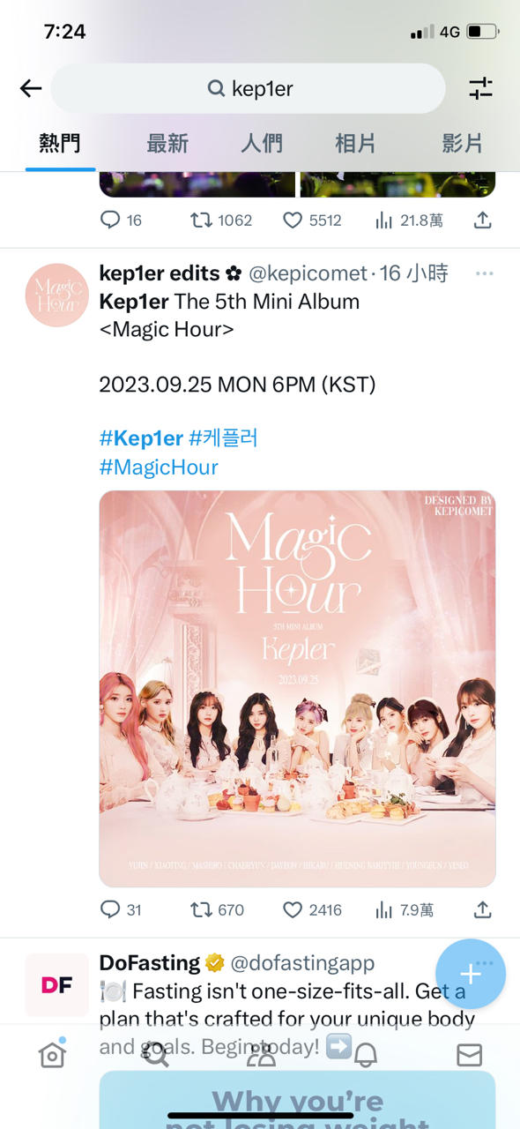Open the Home tab in bottom bar
520x1129 pixels.
(52, 1054)
